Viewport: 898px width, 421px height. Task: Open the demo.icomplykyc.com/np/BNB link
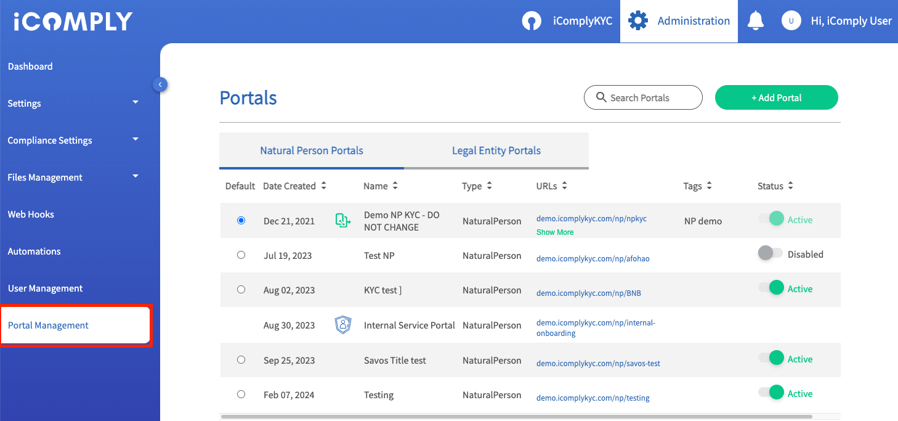click(588, 293)
